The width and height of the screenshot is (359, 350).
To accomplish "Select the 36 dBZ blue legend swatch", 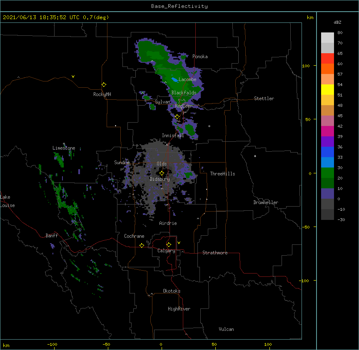I will coord(327,152).
